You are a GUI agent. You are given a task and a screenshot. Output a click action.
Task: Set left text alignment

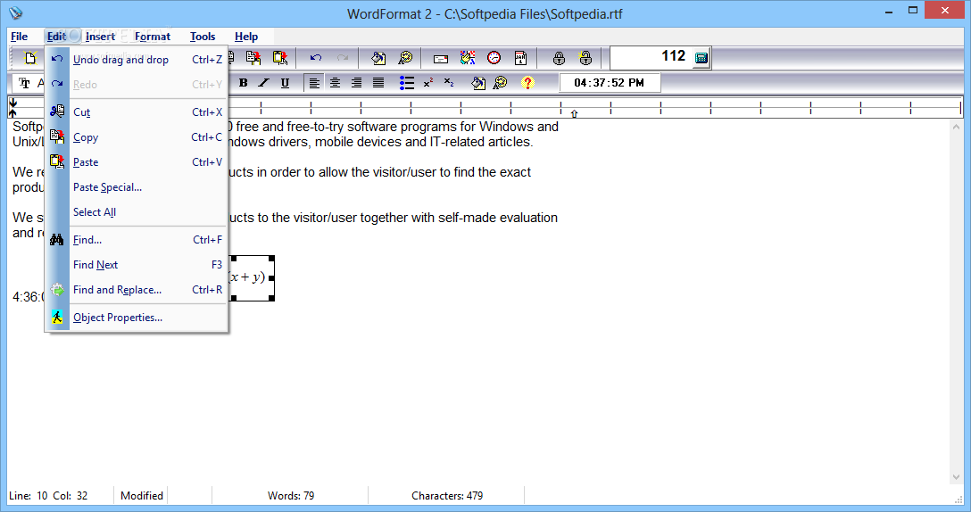click(314, 83)
